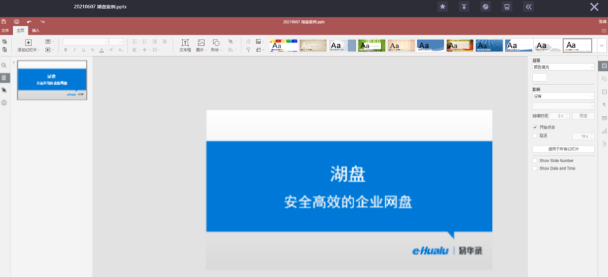
Task: Click the duration 2 s stepper
Action: click(559, 116)
